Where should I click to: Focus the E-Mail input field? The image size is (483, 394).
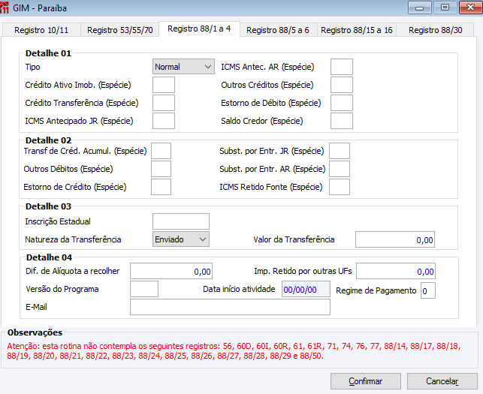click(230, 307)
